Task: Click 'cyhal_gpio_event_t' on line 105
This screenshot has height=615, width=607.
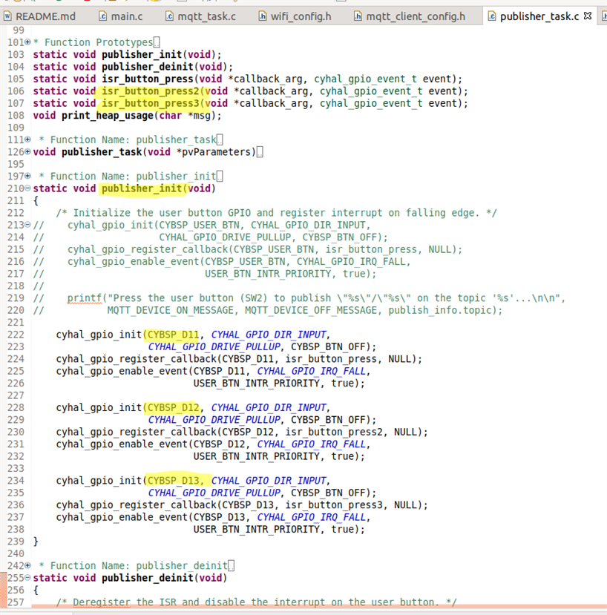Action: (x=365, y=79)
